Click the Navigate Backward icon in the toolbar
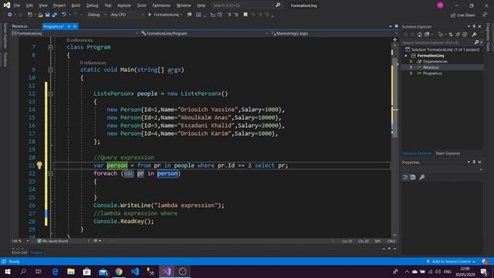 click(x=10, y=15)
